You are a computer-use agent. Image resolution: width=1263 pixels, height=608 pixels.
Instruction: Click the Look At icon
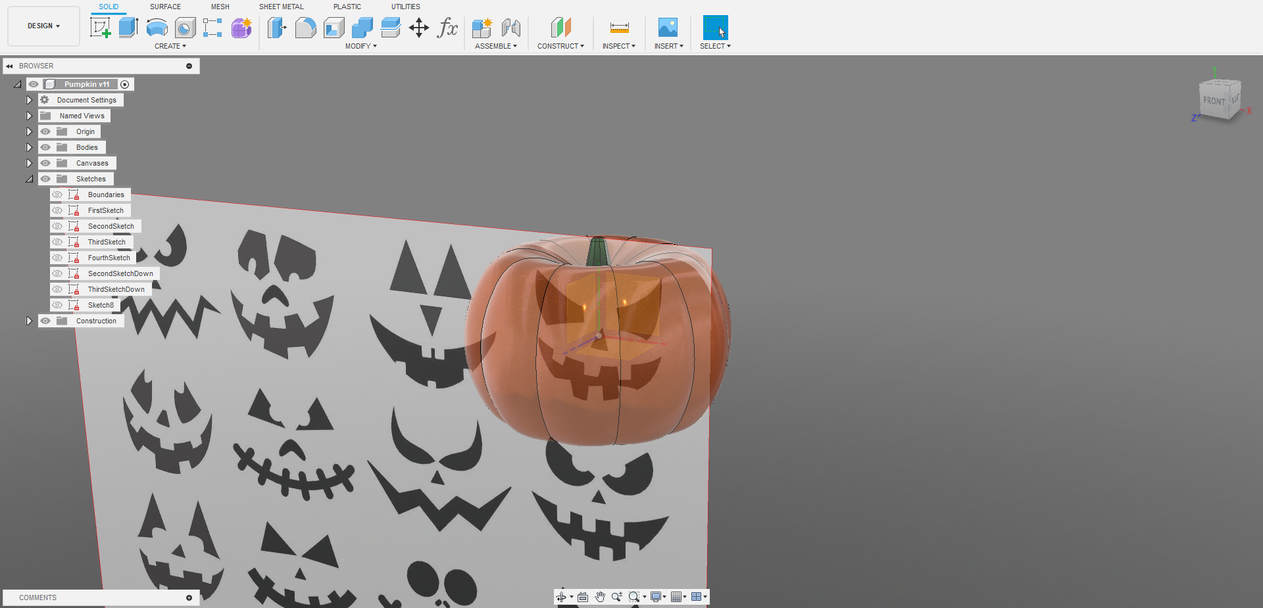583,597
